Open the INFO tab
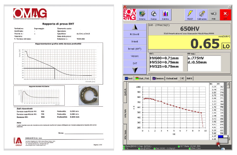Image resolution: width=237 pixels, height=155 pixels. pos(189,79)
